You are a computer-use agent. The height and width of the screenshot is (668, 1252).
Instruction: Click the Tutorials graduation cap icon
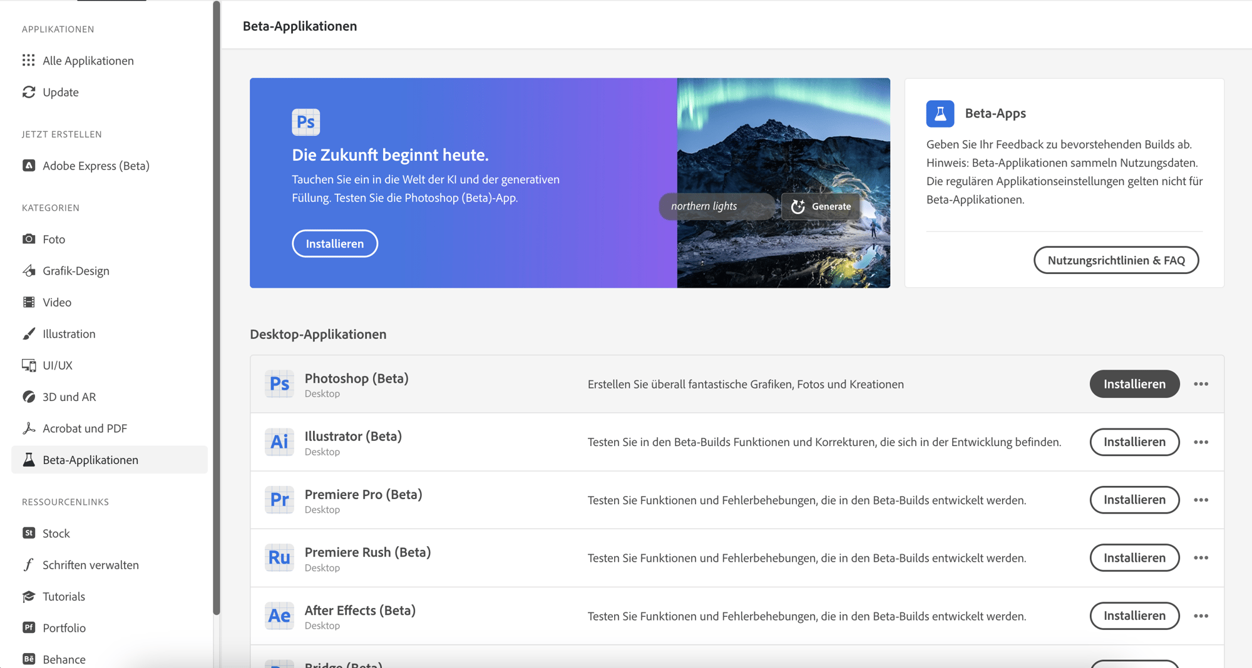coord(29,596)
